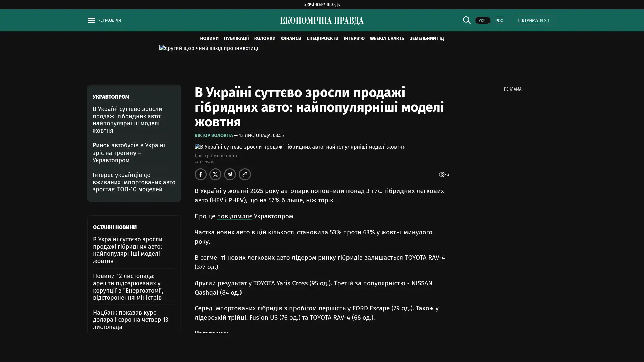This screenshot has height=362, width=644.
Task: Open the hamburger menu for all sections
Action: (x=91, y=20)
